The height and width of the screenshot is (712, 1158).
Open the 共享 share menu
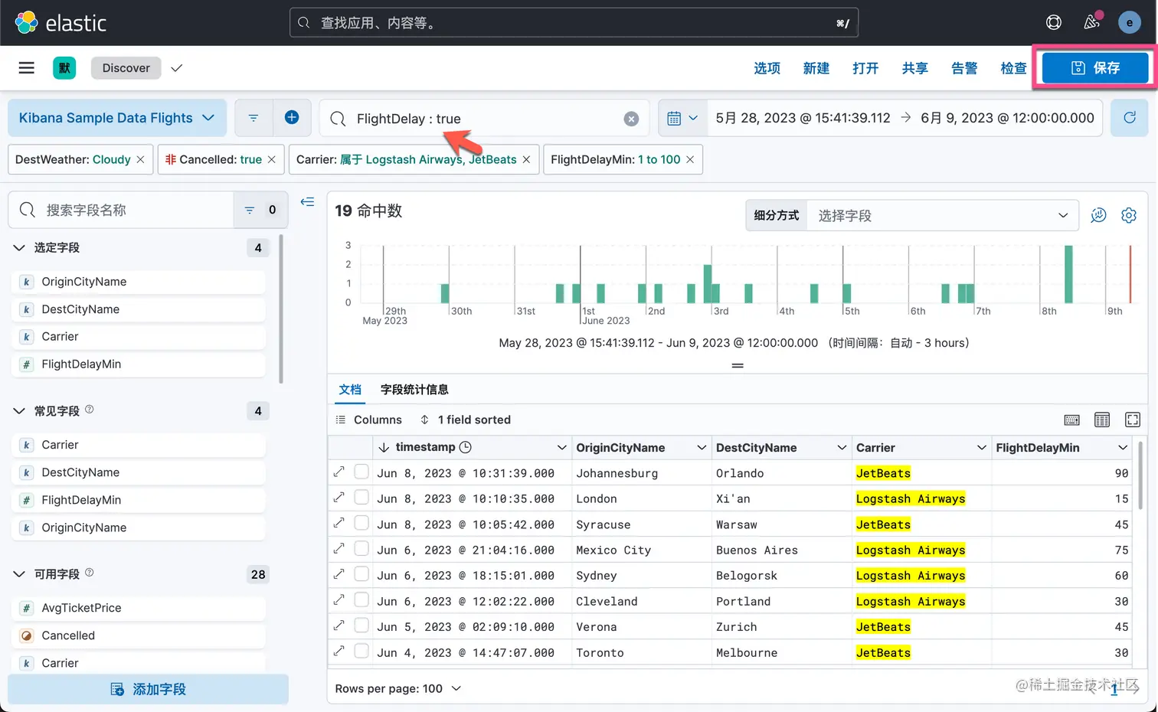(914, 68)
